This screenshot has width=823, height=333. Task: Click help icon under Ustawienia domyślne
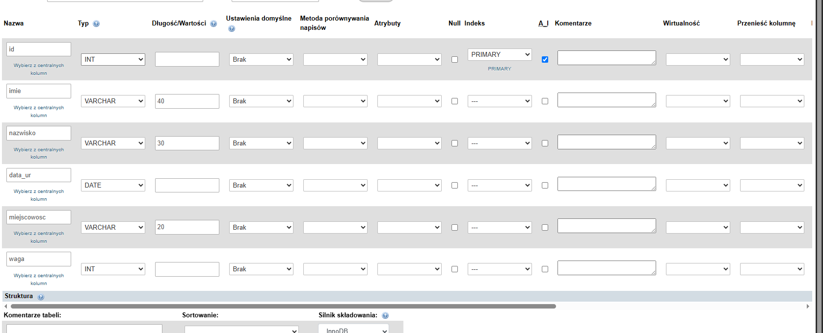point(232,28)
